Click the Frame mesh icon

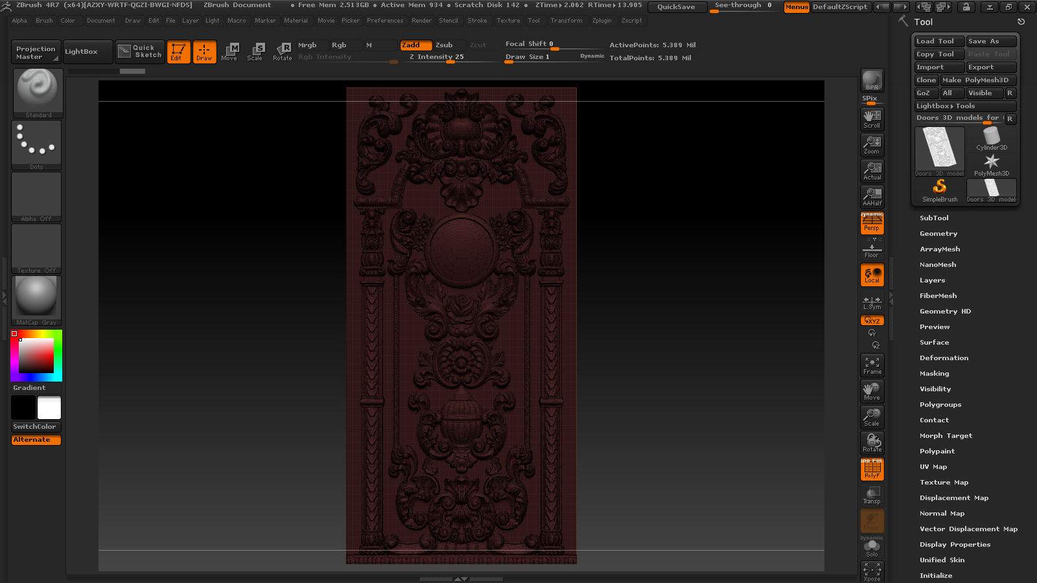[x=872, y=365]
